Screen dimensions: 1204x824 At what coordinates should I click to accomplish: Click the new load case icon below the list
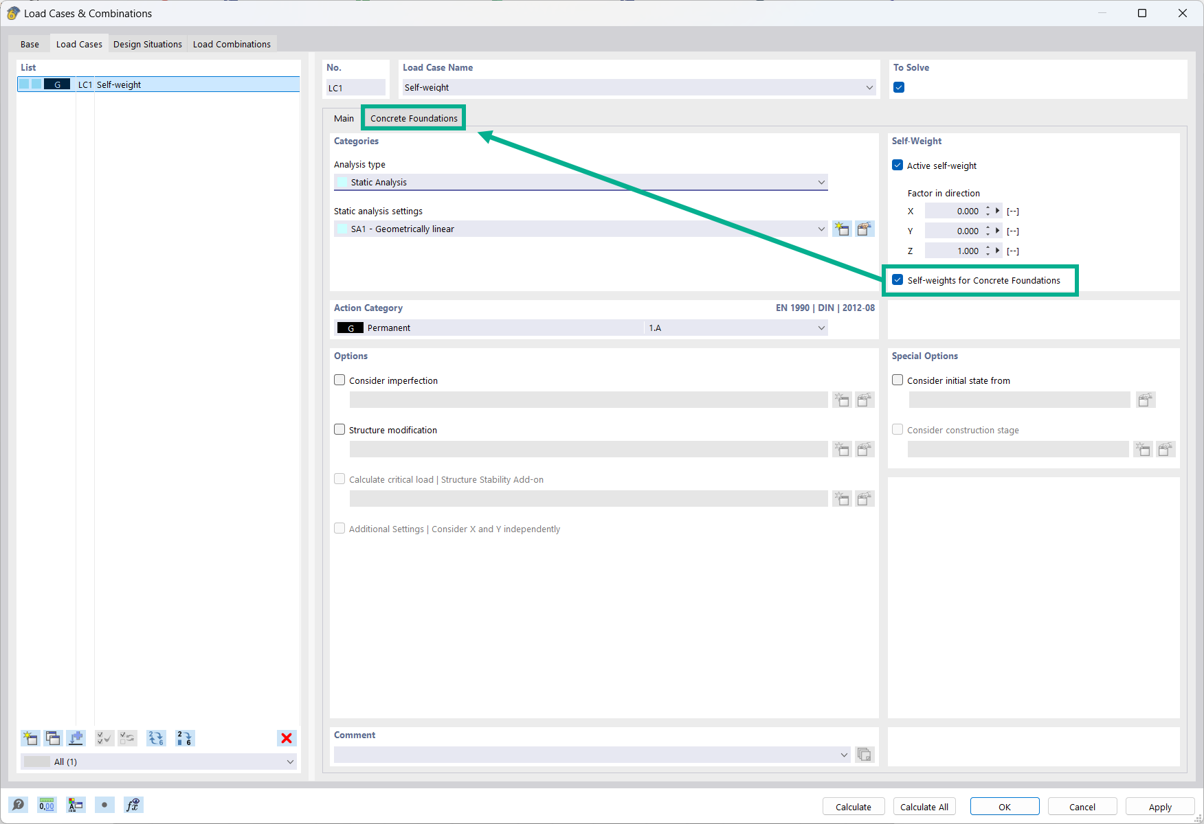[30, 738]
